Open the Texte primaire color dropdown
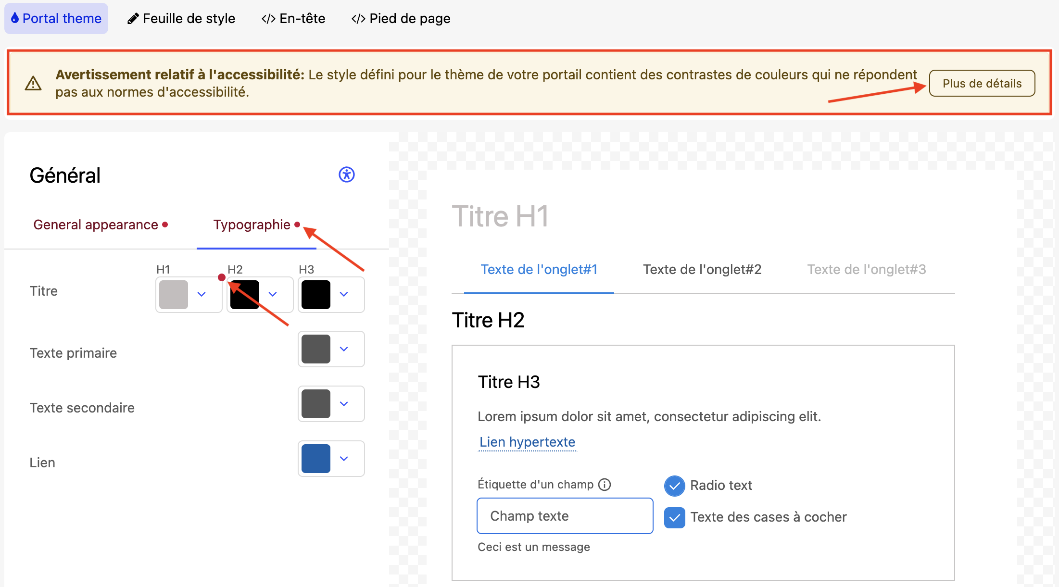Image resolution: width=1059 pixels, height=587 pixels. [x=344, y=349]
